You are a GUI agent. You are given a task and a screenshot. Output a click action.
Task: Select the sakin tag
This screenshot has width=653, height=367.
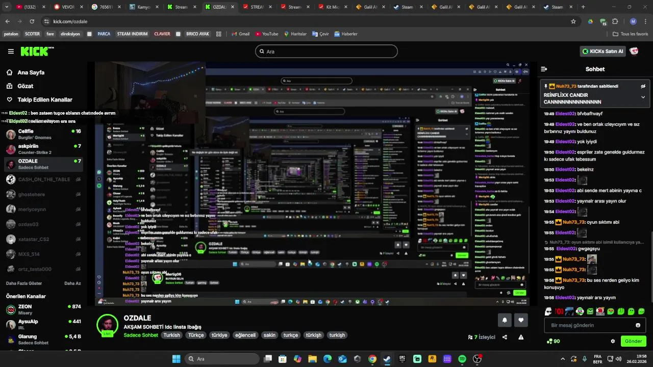tap(269, 335)
